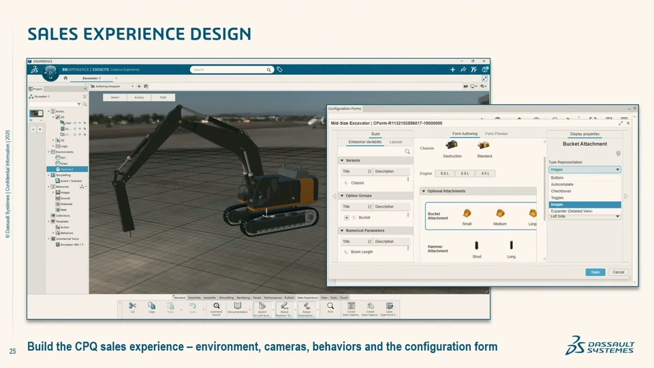Viewport: 654px width, 368px height.
Task: Collapse the Numerical Parameters section
Action: (x=342, y=230)
